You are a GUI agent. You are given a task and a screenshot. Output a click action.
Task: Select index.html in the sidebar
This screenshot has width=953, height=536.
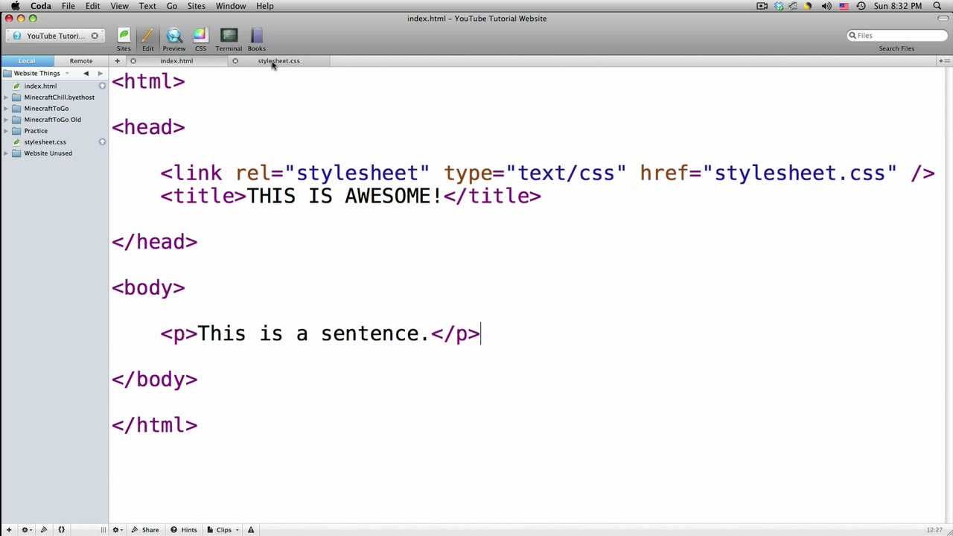[40, 86]
